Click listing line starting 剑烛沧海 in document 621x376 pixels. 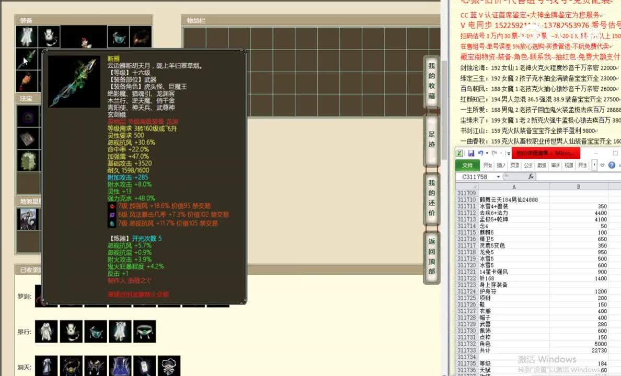538,68
